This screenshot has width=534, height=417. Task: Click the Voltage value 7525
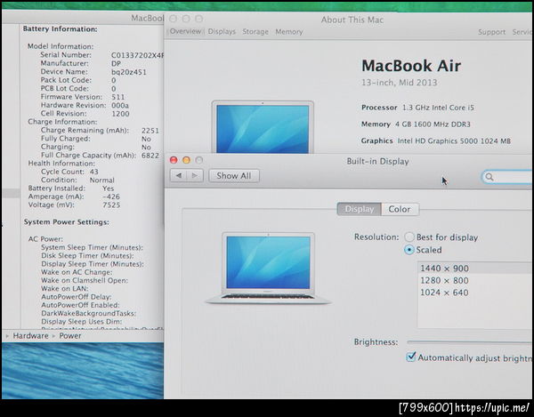(x=111, y=205)
